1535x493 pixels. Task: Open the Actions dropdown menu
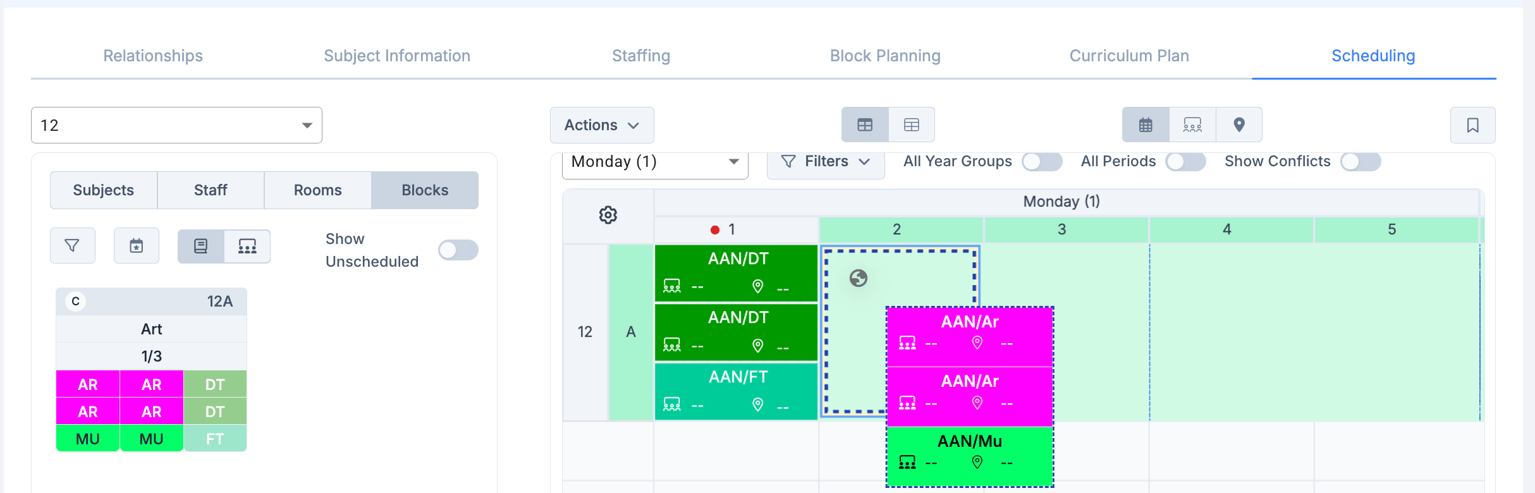[x=601, y=125]
